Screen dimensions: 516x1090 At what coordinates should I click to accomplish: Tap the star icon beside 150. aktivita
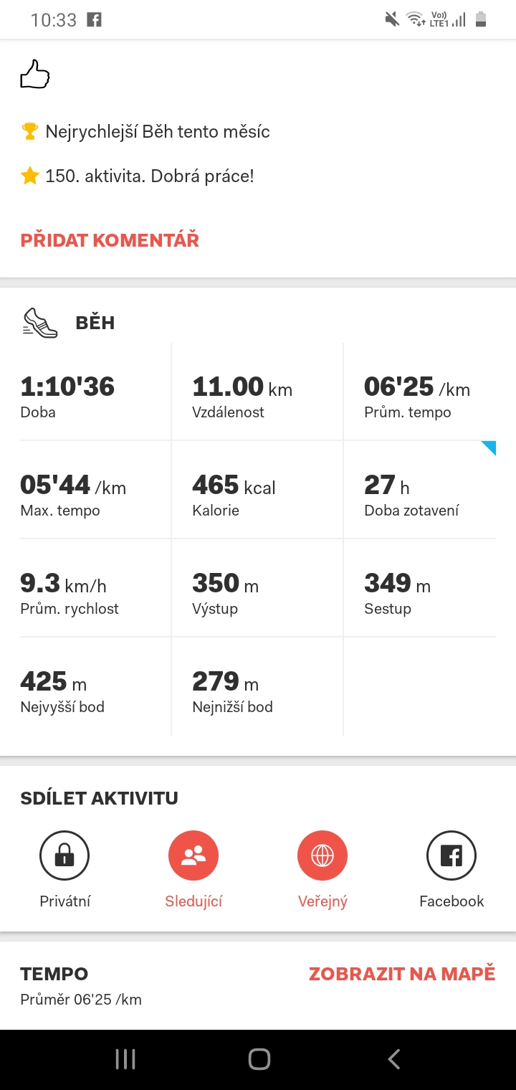pyautogui.click(x=29, y=176)
